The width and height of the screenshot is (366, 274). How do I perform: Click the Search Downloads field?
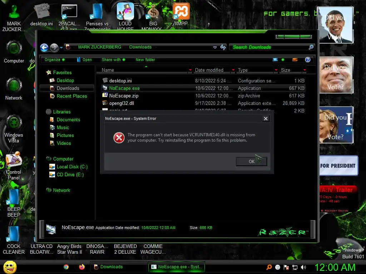pyautogui.click(x=268, y=47)
